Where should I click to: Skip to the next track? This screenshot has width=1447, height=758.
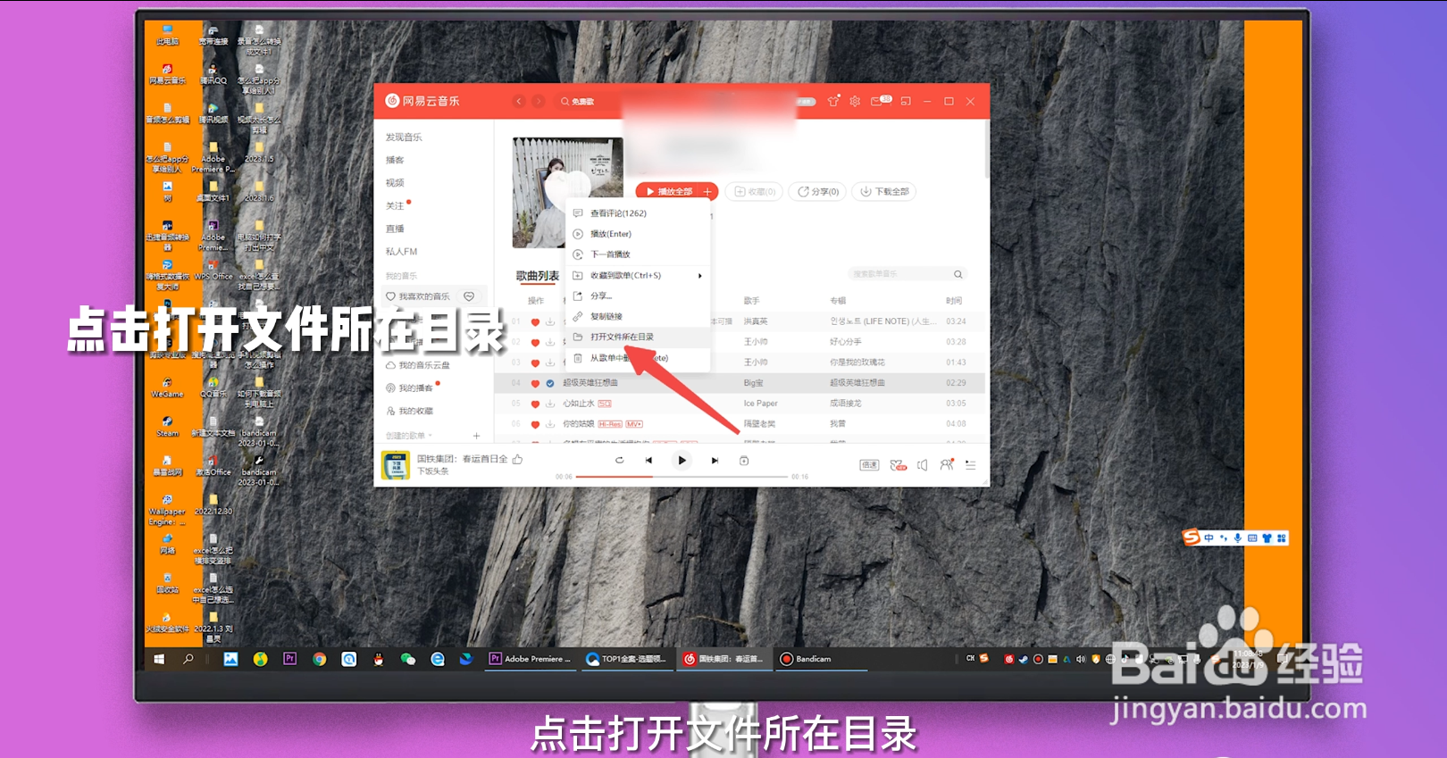pos(715,461)
